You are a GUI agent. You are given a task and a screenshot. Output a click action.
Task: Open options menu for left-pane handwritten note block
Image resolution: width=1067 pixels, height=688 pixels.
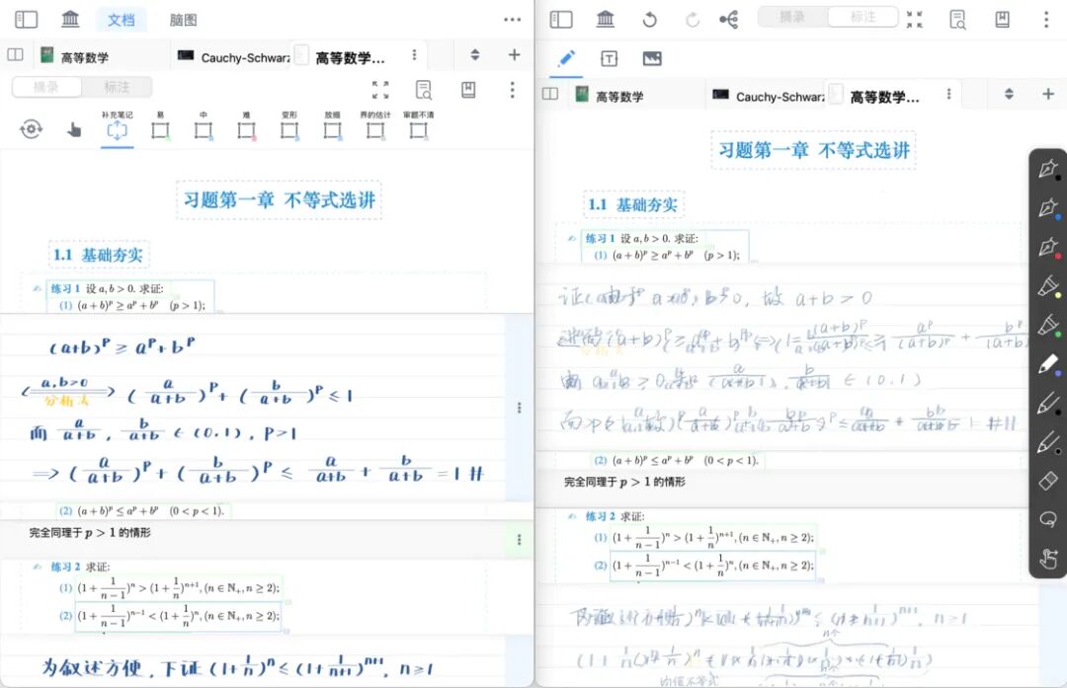[x=520, y=408]
